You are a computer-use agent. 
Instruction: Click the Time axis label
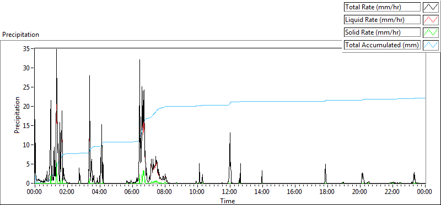[x=227, y=201]
